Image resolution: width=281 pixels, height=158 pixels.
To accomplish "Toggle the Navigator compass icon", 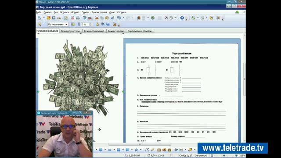I will coord(166,18).
